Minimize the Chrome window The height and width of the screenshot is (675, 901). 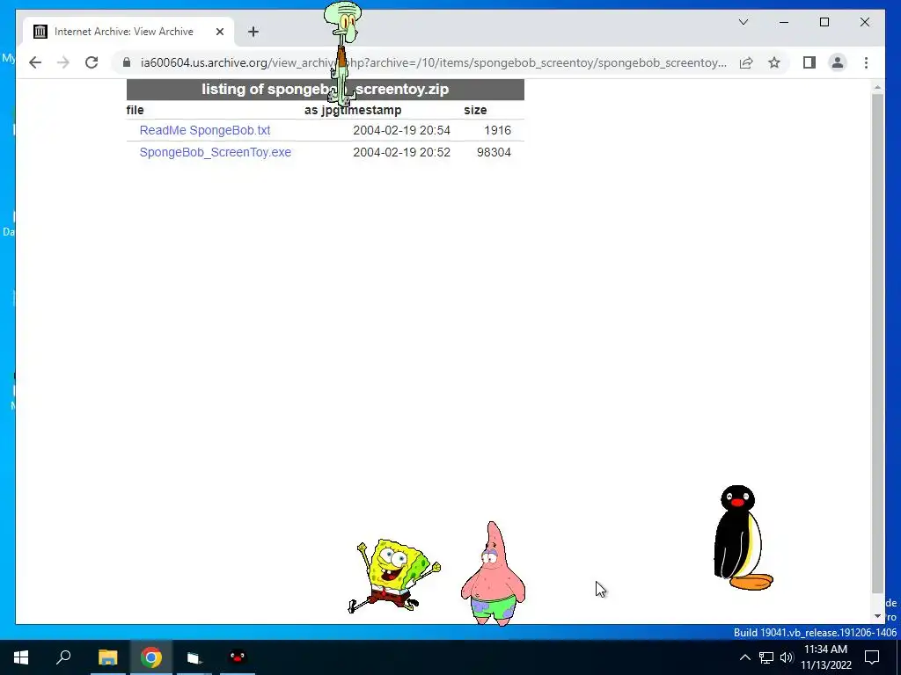(x=784, y=22)
